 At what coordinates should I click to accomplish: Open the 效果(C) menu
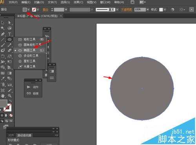pyautogui.click(x=78, y=2)
